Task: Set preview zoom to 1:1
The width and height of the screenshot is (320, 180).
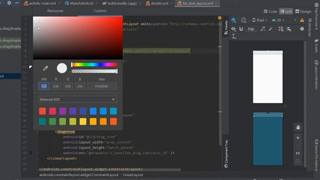Action: pos(298,153)
